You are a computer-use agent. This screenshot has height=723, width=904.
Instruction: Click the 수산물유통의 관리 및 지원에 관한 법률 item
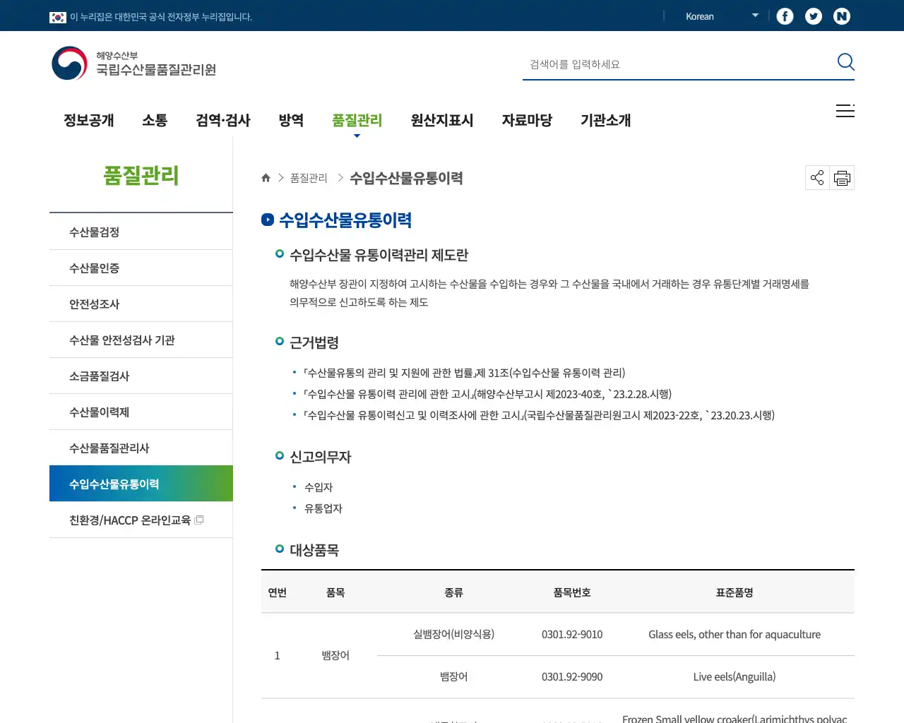pos(465,373)
